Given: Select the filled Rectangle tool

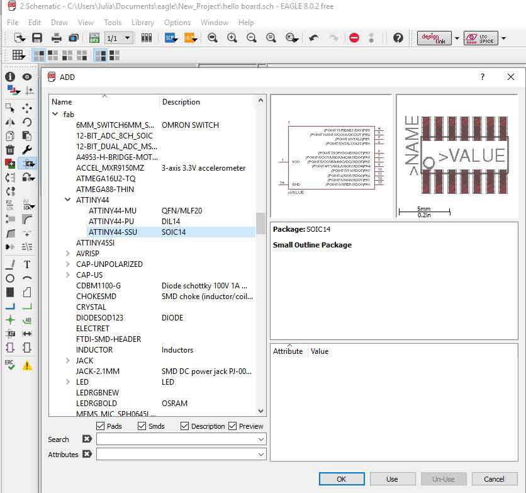Looking at the screenshot, I should 10,292.
